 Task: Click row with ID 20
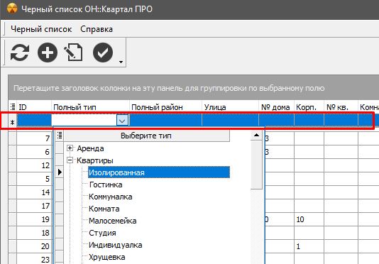[x=34, y=246]
